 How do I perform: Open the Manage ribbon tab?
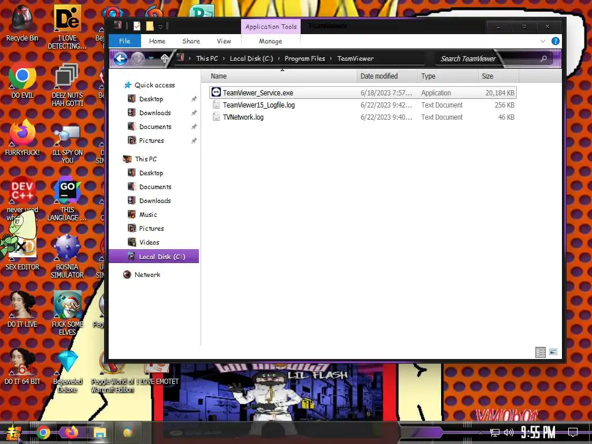pos(271,41)
